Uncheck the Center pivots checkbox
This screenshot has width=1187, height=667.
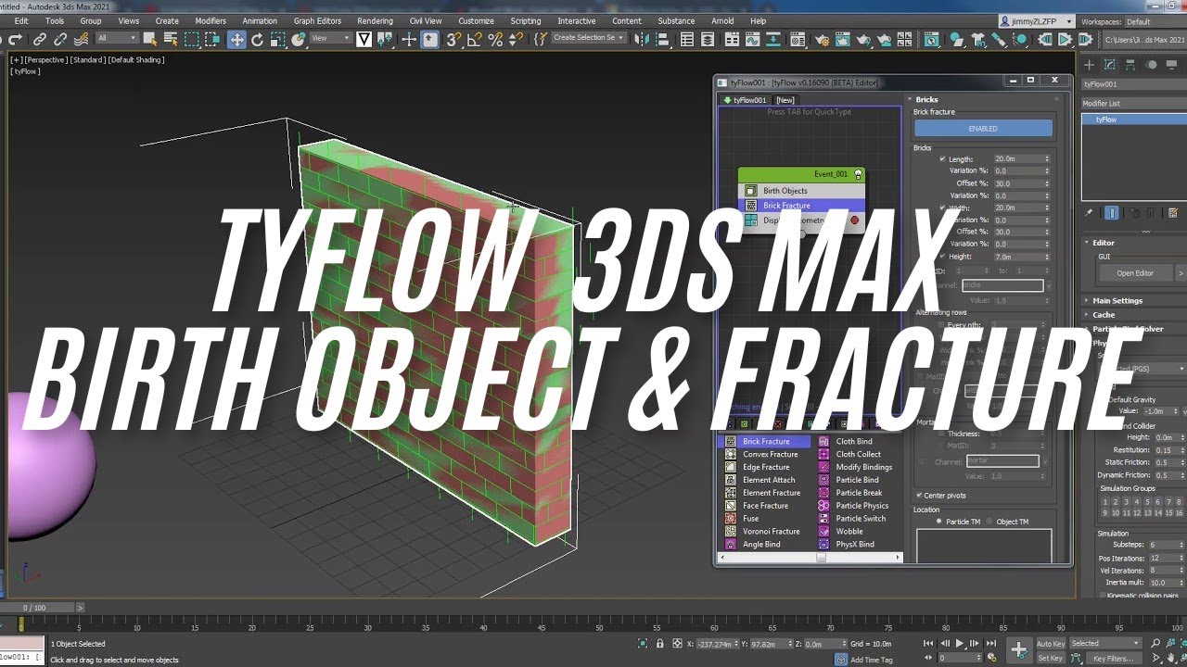pos(919,496)
